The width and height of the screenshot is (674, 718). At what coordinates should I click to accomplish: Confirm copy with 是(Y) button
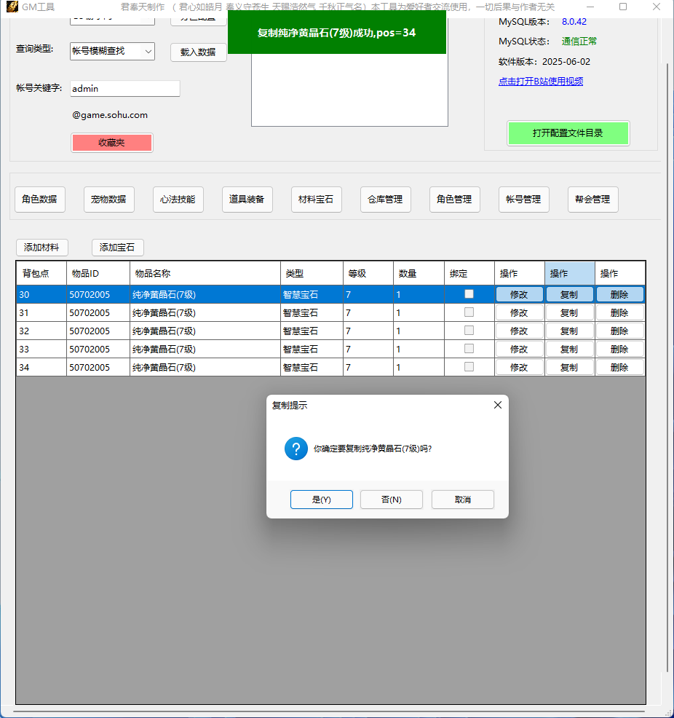pyautogui.click(x=321, y=500)
